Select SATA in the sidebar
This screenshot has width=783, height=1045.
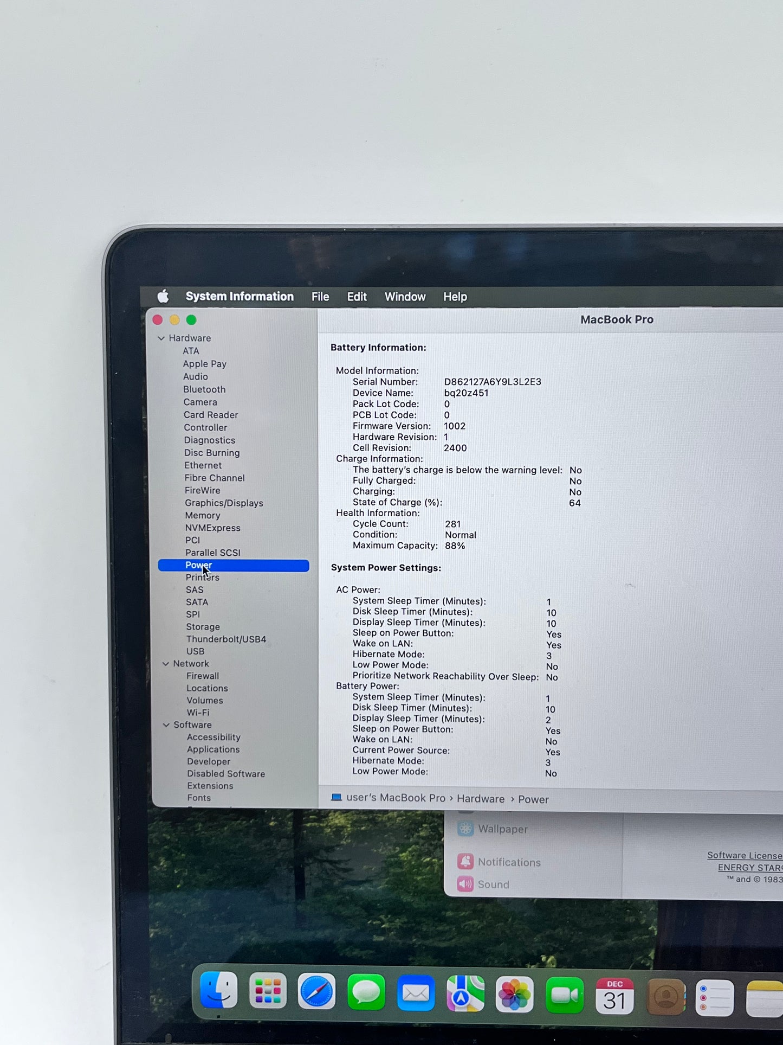click(197, 602)
